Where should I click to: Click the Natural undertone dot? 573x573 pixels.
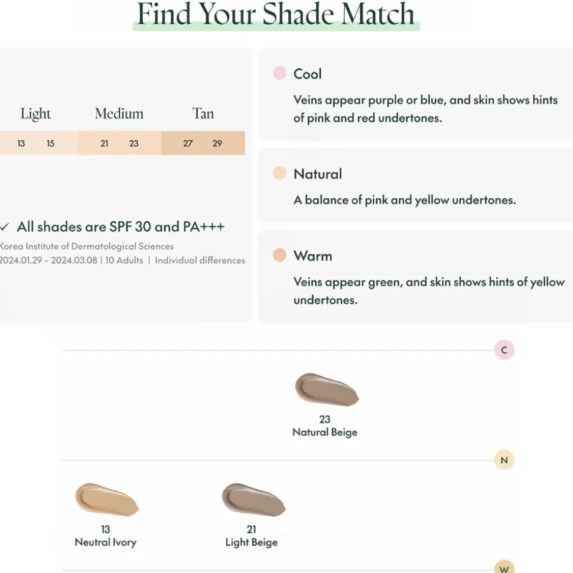point(279,173)
